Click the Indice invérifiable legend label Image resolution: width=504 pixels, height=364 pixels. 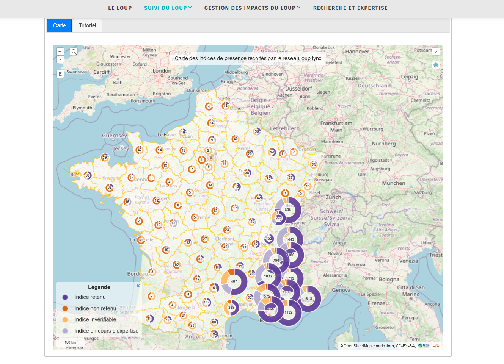pyautogui.click(x=95, y=320)
